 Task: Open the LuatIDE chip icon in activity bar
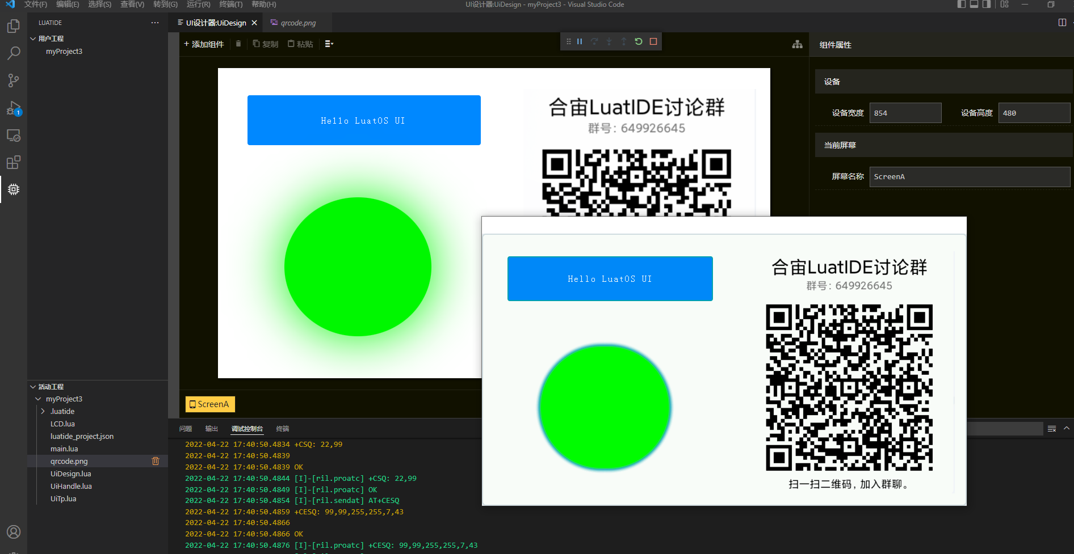pyautogui.click(x=14, y=189)
